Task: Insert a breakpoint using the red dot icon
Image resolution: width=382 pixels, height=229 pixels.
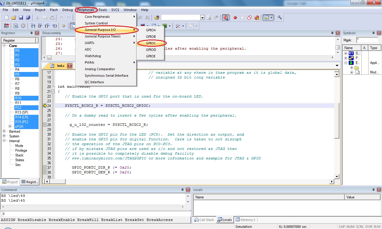Action: (x=235, y=18)
